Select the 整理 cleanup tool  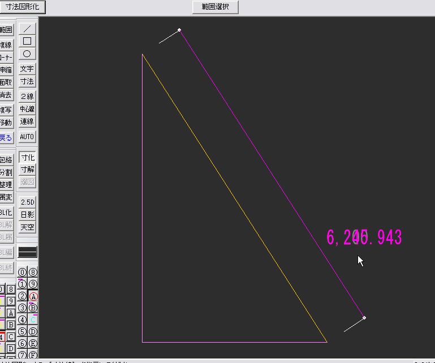[6, 185]
